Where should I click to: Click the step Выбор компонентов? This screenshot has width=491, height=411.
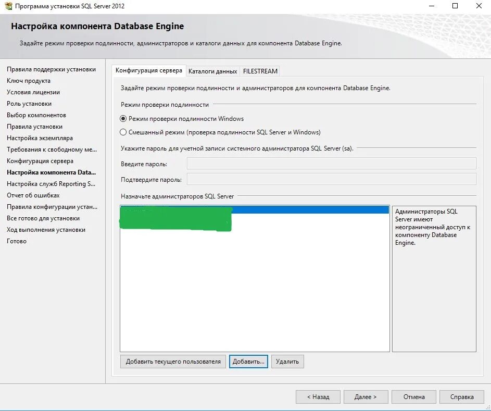36,115
